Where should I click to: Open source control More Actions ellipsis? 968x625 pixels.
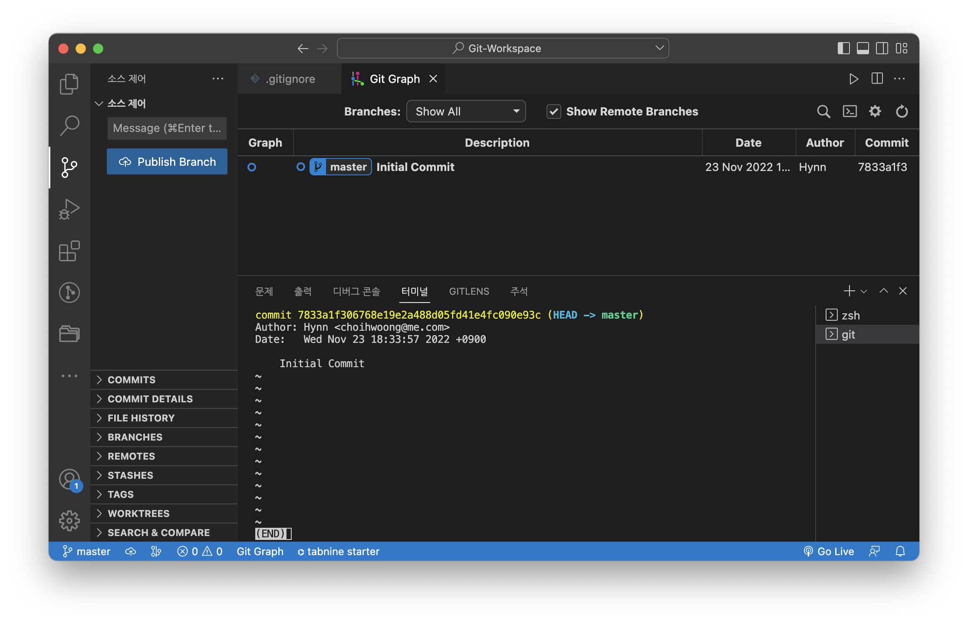(218, 79)
